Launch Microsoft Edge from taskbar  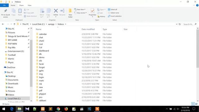pos(12,109)
